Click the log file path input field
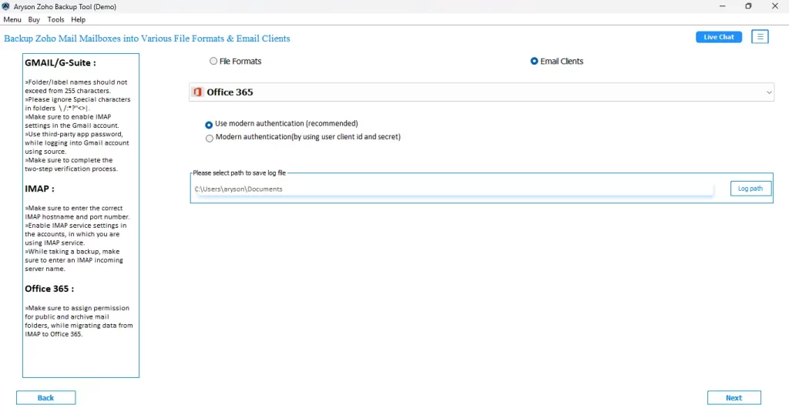The width and height of the screenshot is (789, 408). click(453, 189)
